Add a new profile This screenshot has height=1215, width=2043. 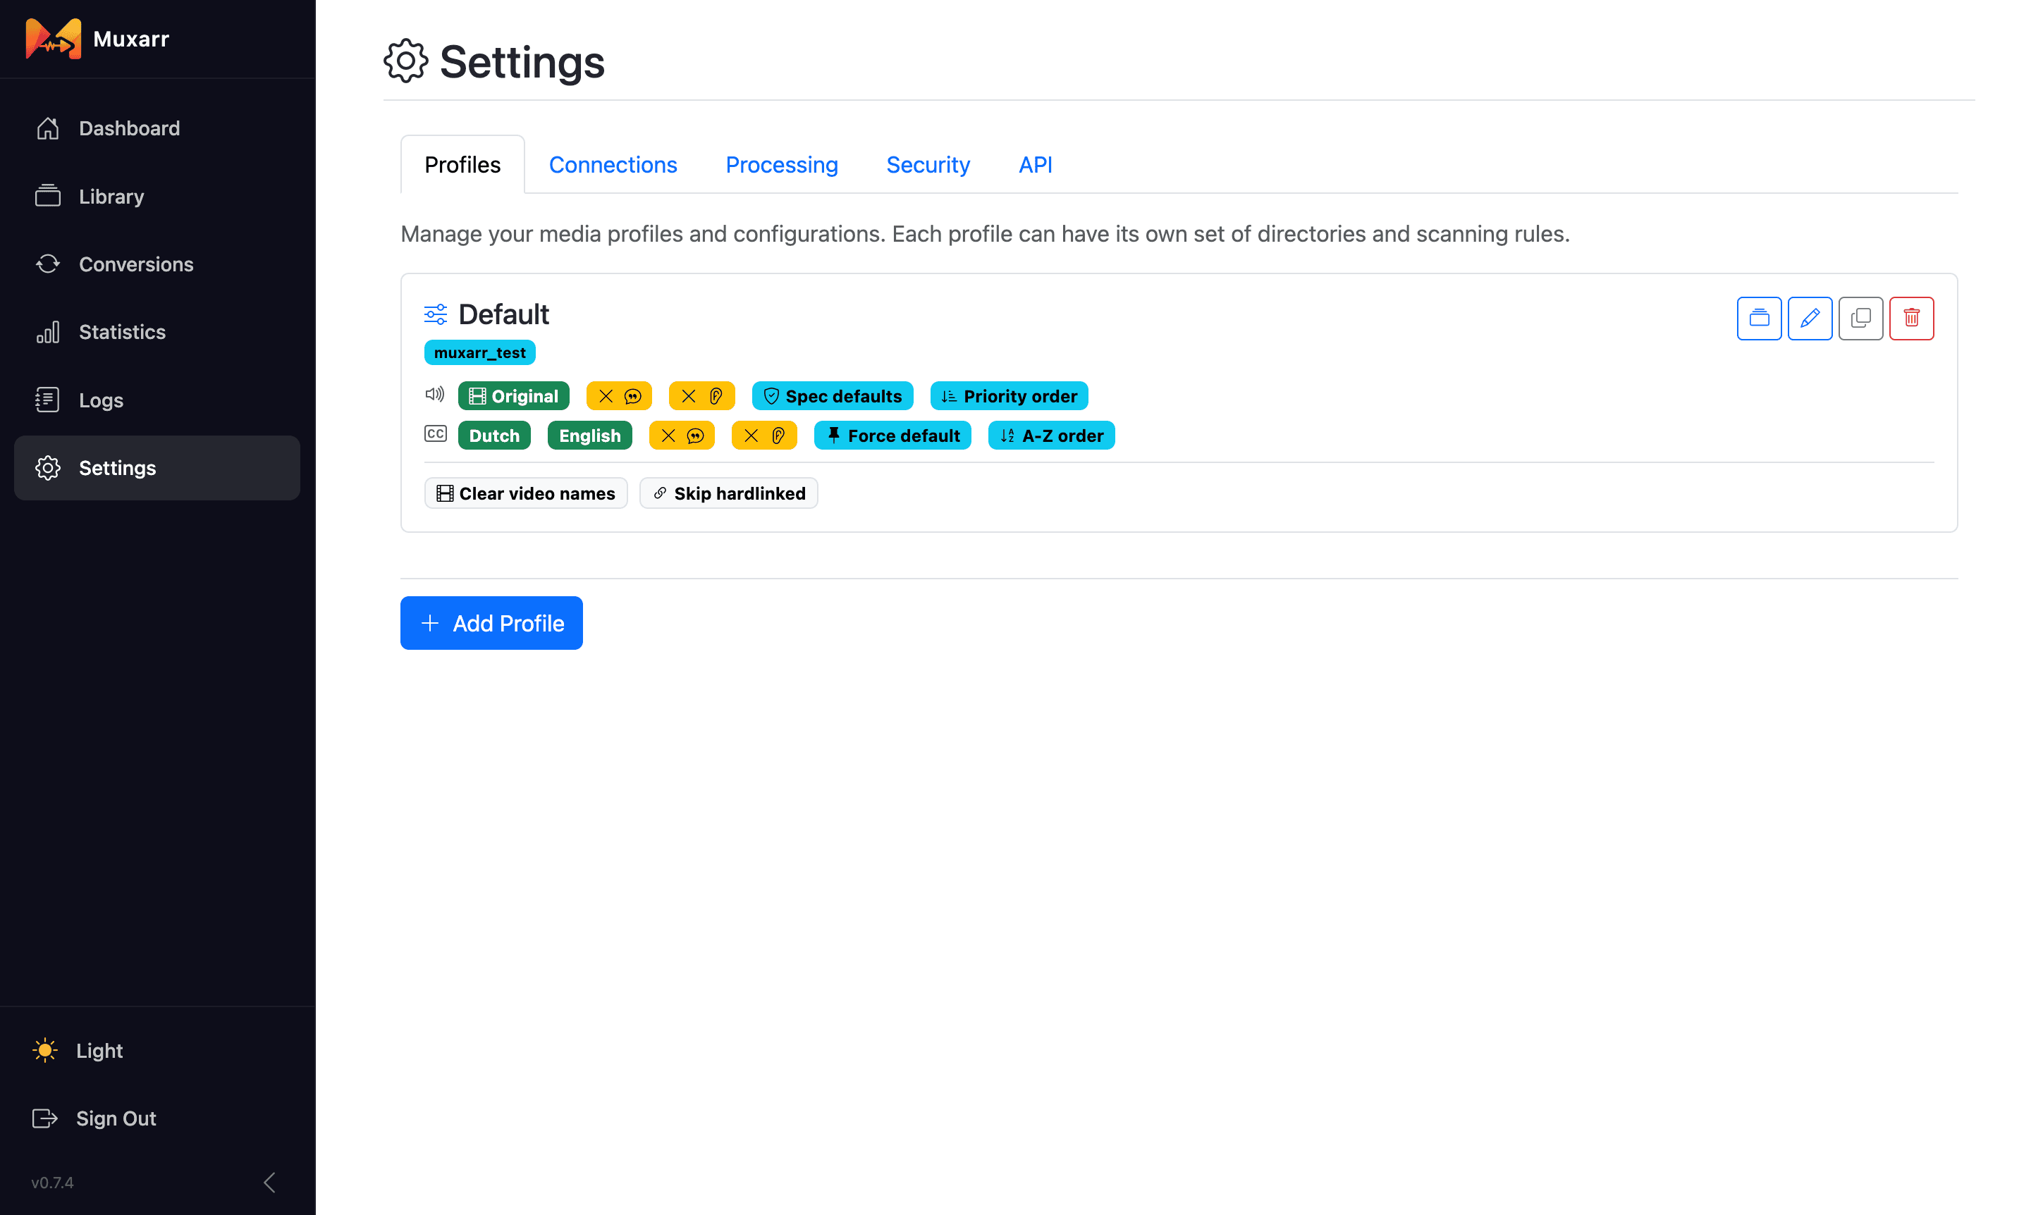coord(491,623)
